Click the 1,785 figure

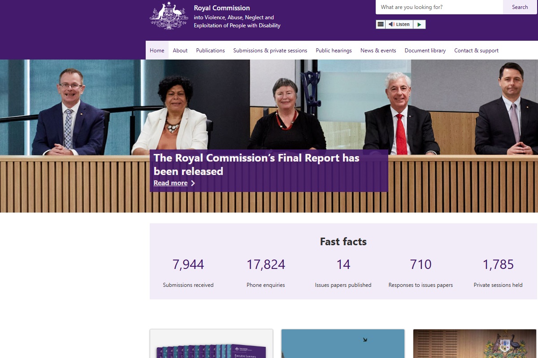click(x=498, y=264)
